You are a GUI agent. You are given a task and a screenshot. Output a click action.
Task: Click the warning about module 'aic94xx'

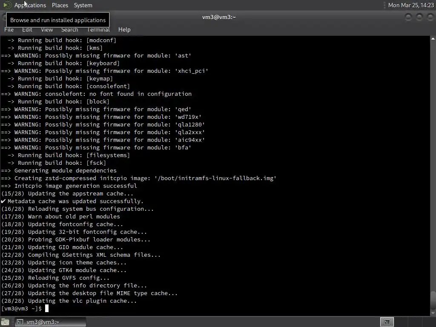point(103,140)
